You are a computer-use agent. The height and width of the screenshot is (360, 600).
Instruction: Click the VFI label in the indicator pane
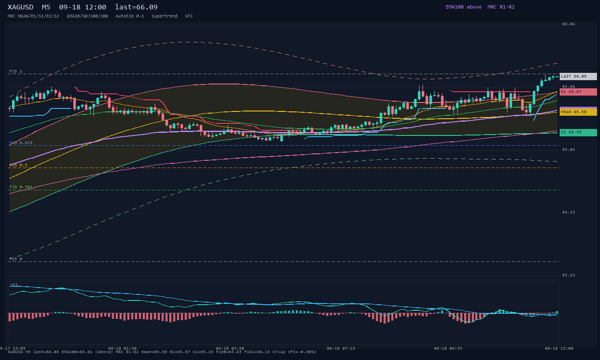(14, 285)
